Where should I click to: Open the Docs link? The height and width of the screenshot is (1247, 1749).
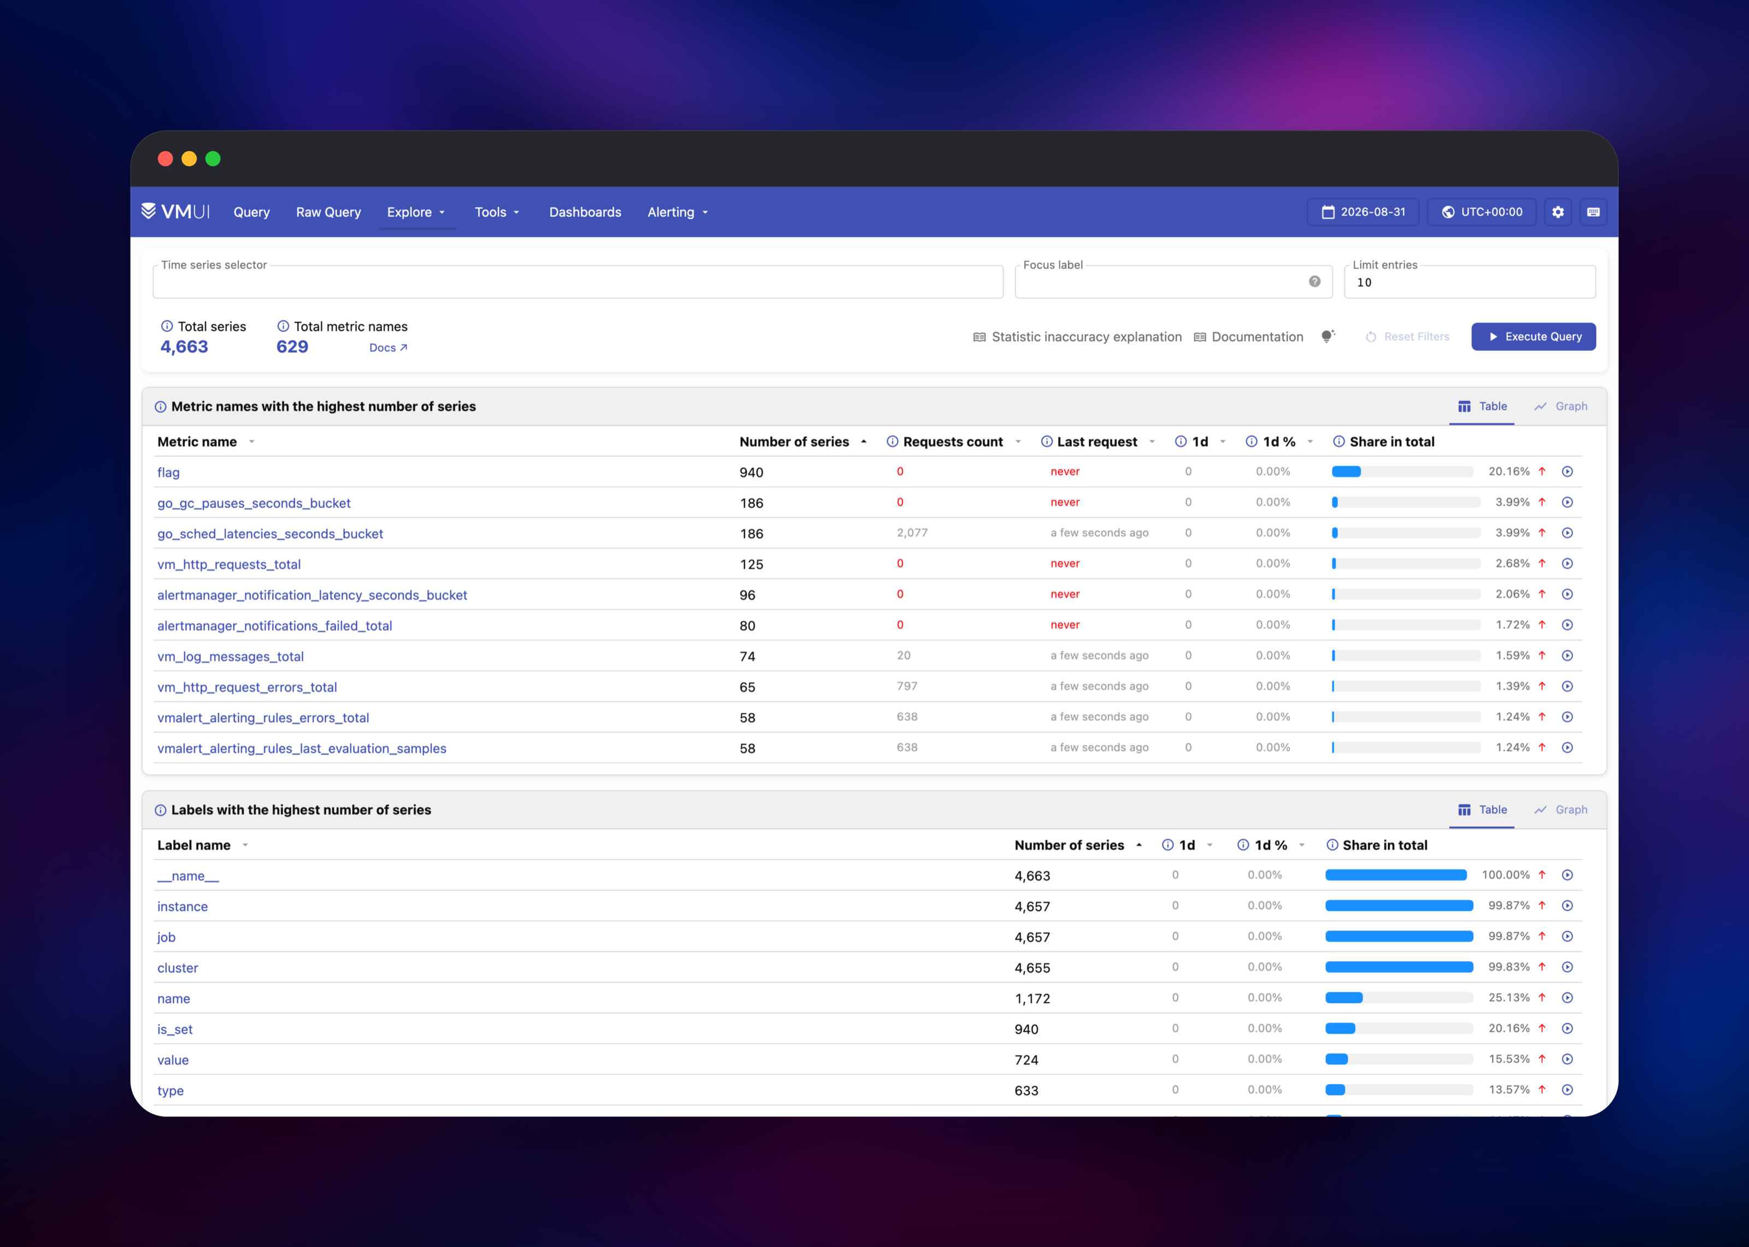pyautogui.click(x=388, y=348)
